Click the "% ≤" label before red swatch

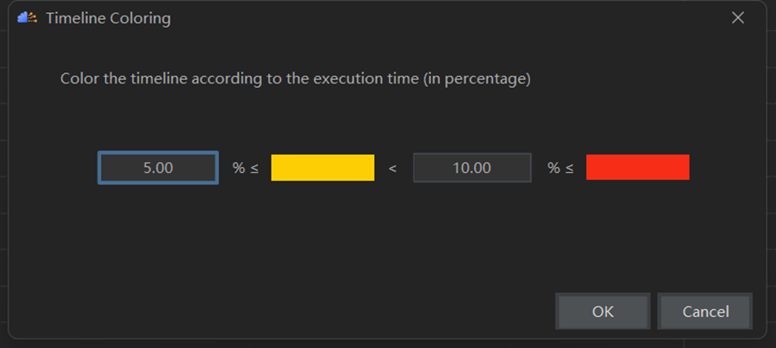coord(560,168)
